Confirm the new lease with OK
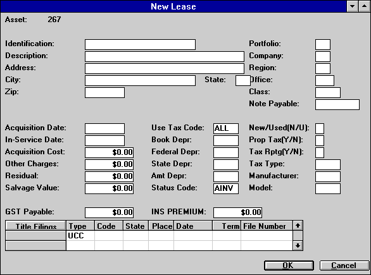Image resolution: width=371 pixels, height=275 pixels. coord(289,266)
